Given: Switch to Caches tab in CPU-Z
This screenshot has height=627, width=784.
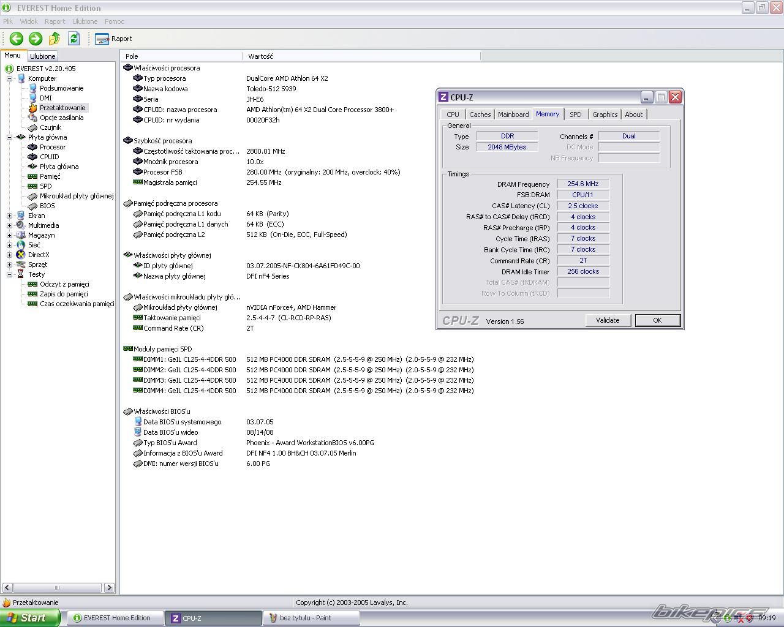Looking at the screenshot, I should click(x=480, y=115).
